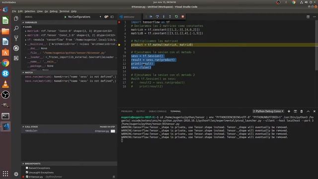Screen dimensions: 318x179
Task: Open the Manage gear in activity bar
Action: 16,174
